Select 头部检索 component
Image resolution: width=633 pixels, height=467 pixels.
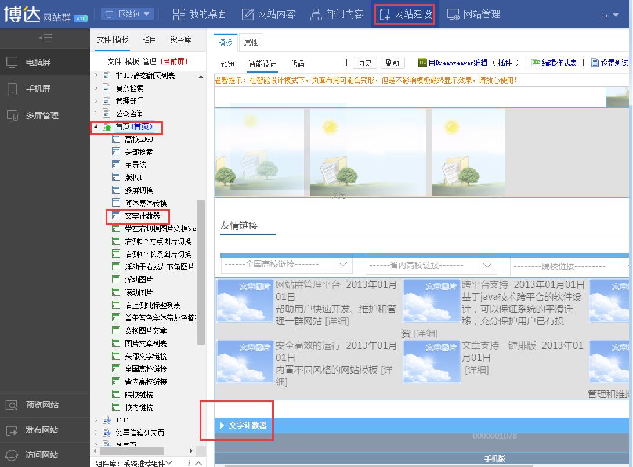pos(139,152)
